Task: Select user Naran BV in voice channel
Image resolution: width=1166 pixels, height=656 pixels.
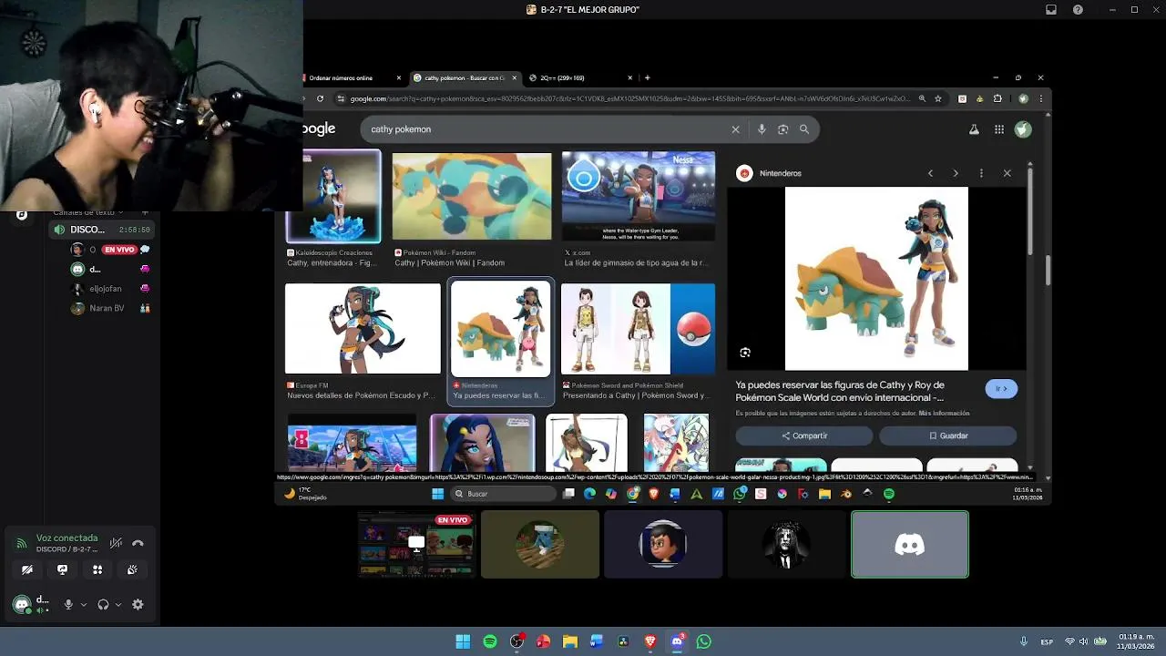Action: coord(107,308)
